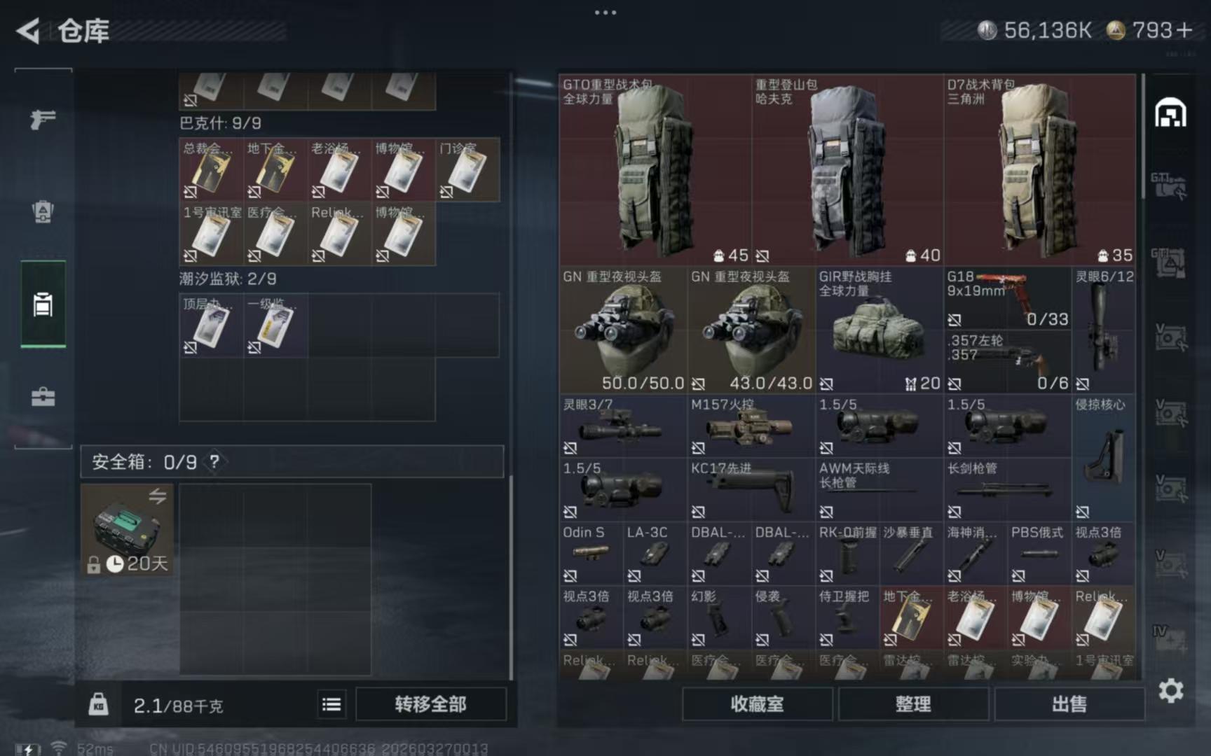Select the M157火控 optic
Viewport: 1211px width, 756px height.
click(751, 426)
